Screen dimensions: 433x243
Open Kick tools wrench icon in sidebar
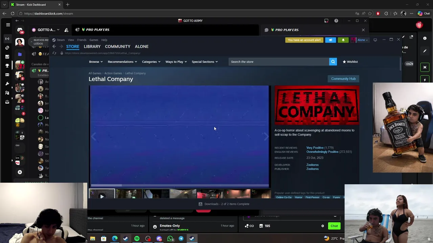tap(7, 83)
